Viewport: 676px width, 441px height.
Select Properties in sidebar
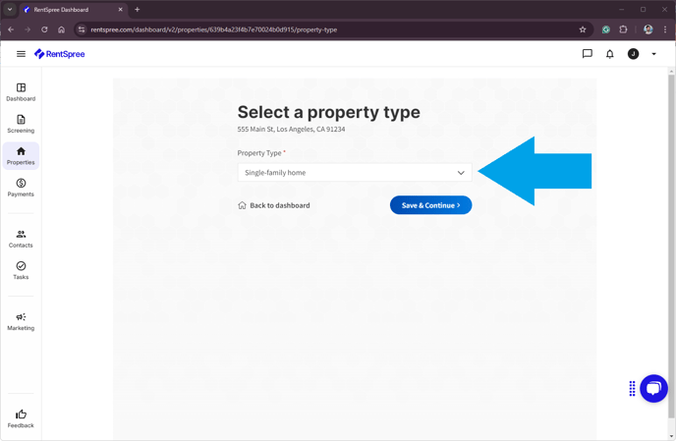point(21,156)
